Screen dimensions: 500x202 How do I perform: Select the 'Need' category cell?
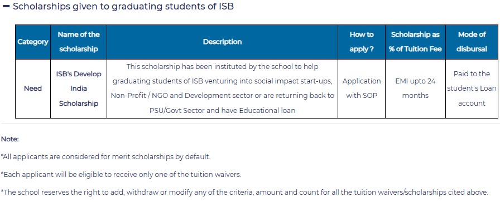pos(33,88)
